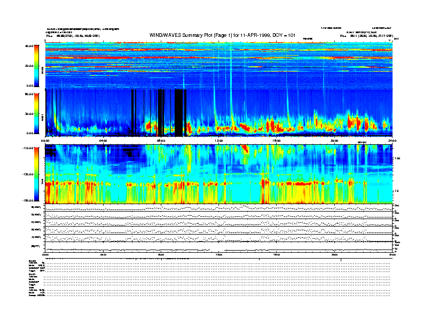Click the RAD2 color scale bar

click(37, 65)
